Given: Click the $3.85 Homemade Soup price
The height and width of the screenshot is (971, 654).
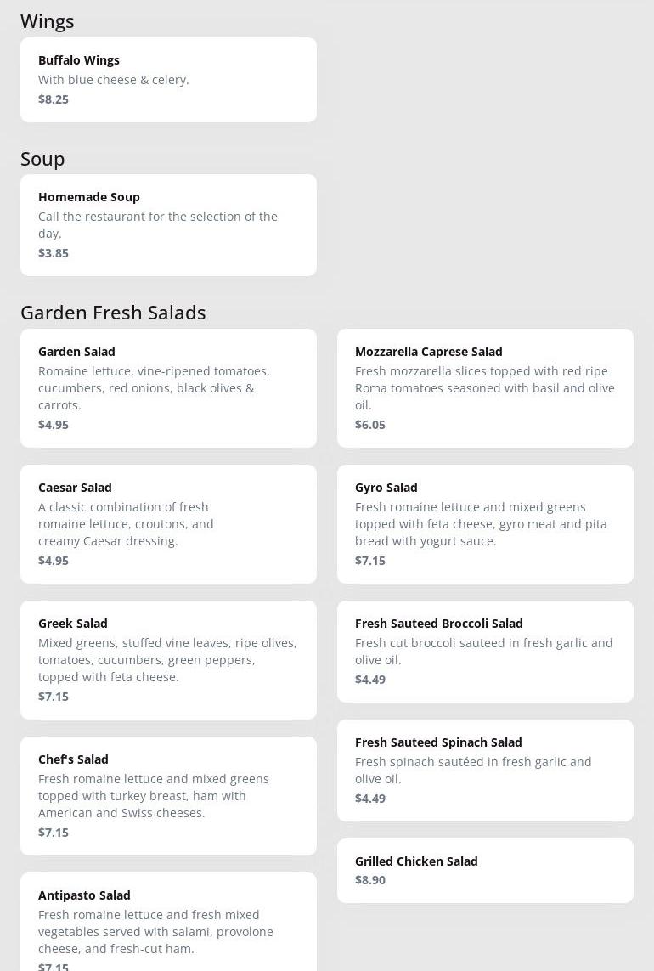Looking at the screenshot, I should click(54, 253).
